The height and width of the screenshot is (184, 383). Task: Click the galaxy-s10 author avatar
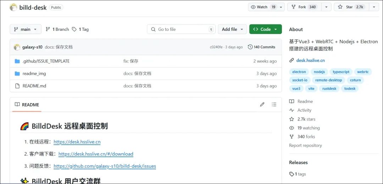coord(17,47)
